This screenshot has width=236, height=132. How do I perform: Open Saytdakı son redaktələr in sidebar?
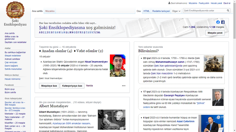(x=15, y=42)
